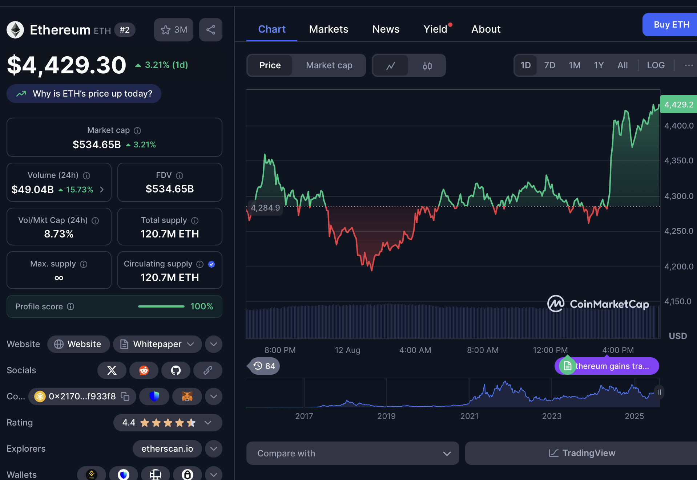This screenshot has width=697, height=480.
Task: Open the chain link social icon
Action: tap(208, 370)
